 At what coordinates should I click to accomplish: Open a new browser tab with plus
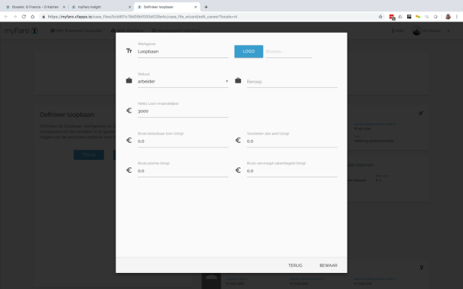click(206, 7)
